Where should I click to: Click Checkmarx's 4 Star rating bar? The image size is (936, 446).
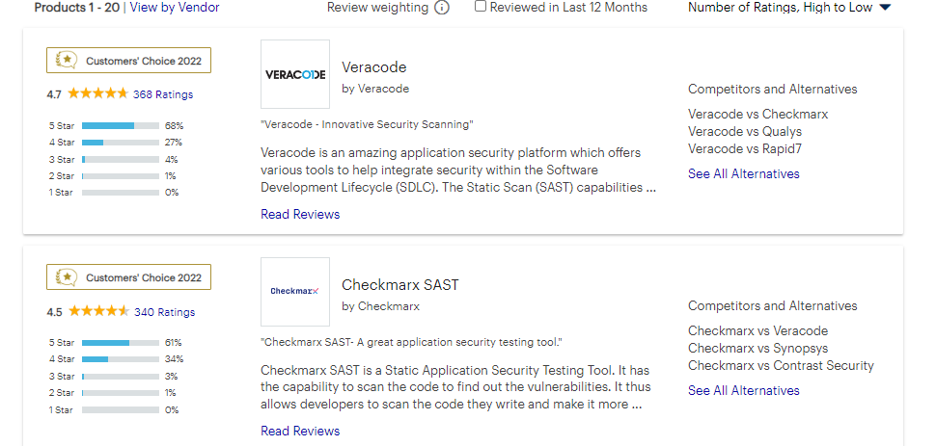[x=121, y=359]
